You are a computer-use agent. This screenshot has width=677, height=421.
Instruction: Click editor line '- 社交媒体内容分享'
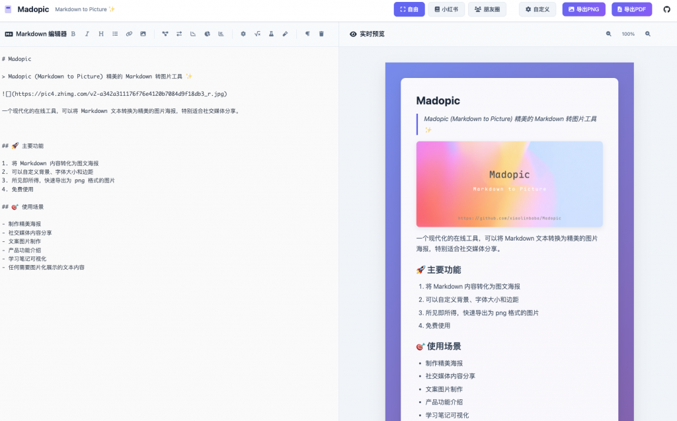(x=26, y=233)
